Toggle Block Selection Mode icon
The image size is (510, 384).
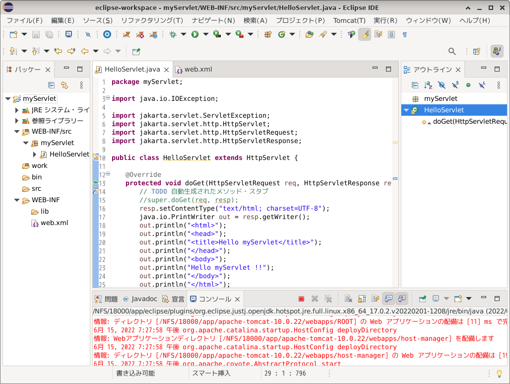391,34
